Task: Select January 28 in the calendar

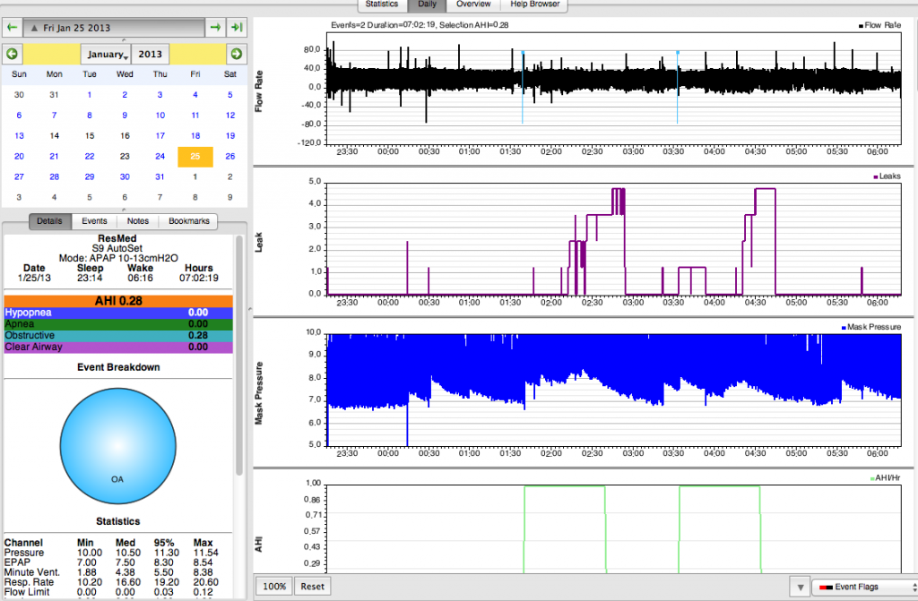Action: tap(55, 176)
